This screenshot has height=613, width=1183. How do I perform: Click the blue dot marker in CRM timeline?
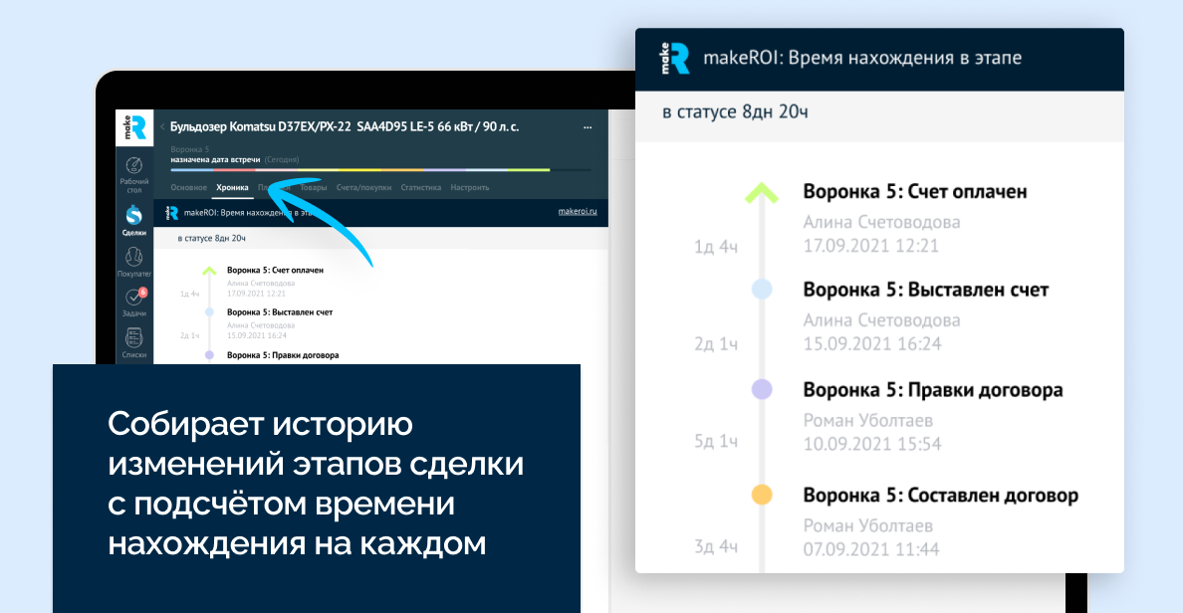point(209,312)
